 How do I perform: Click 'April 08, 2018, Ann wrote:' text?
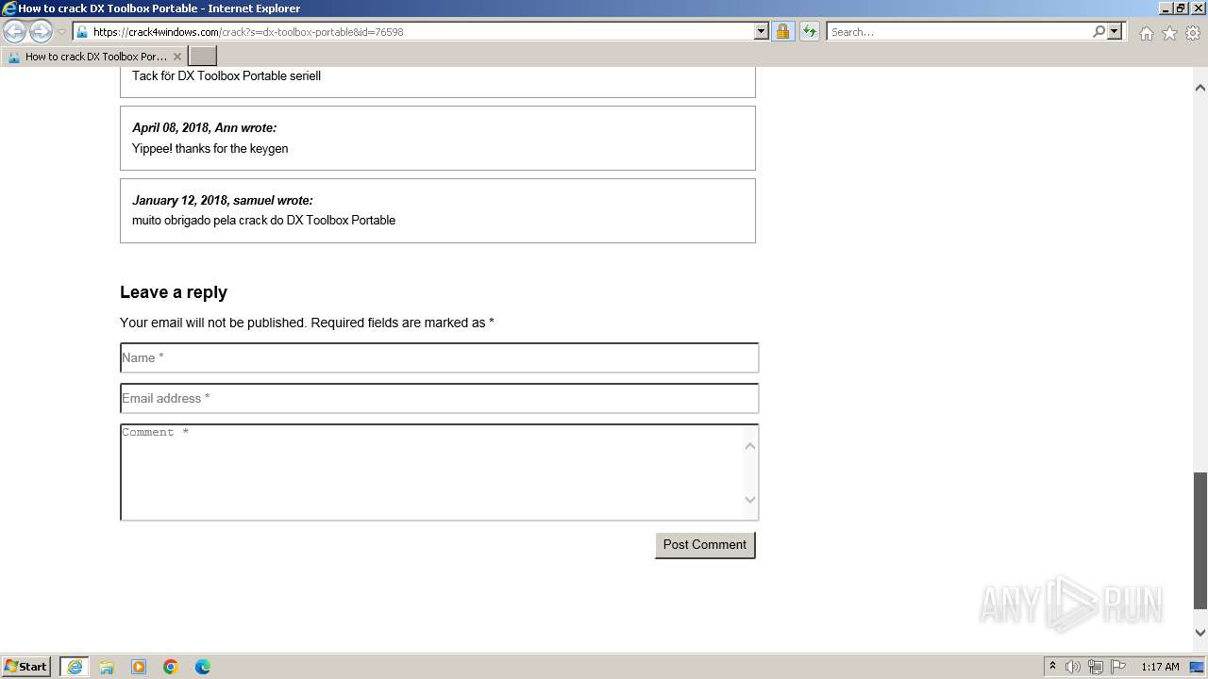(x=204, y=127)
